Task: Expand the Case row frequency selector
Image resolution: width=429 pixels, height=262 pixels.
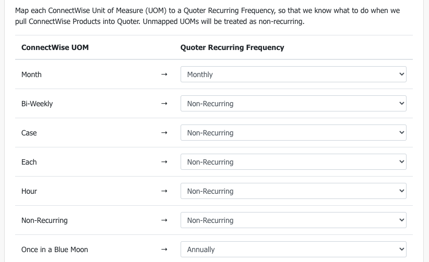Action: [x=293, y=133]
